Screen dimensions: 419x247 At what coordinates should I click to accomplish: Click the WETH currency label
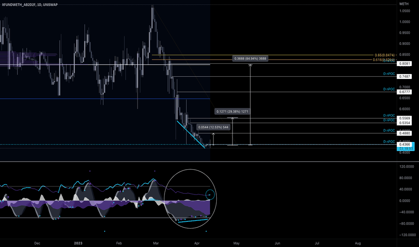point(404,4)
